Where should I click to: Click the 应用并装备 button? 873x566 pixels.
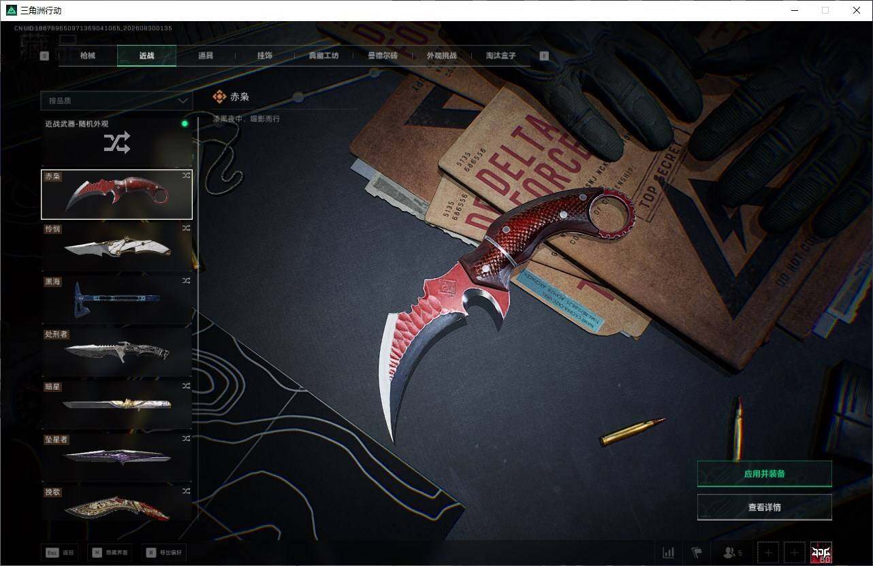(x=764, y=473)
